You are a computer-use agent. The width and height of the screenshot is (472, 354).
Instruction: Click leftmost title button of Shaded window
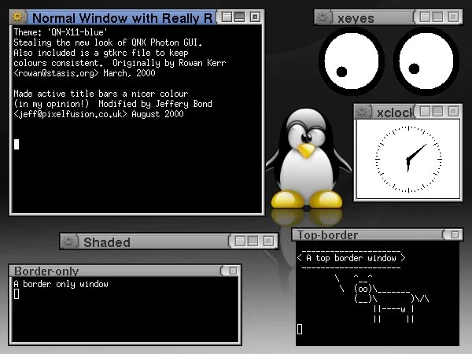pos(240,242)
